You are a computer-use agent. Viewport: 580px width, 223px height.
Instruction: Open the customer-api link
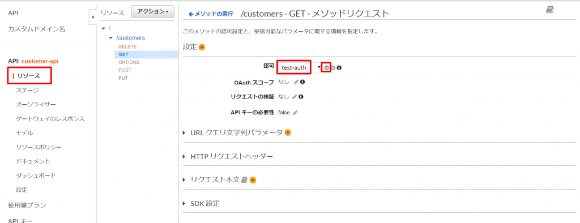point(40,61)
